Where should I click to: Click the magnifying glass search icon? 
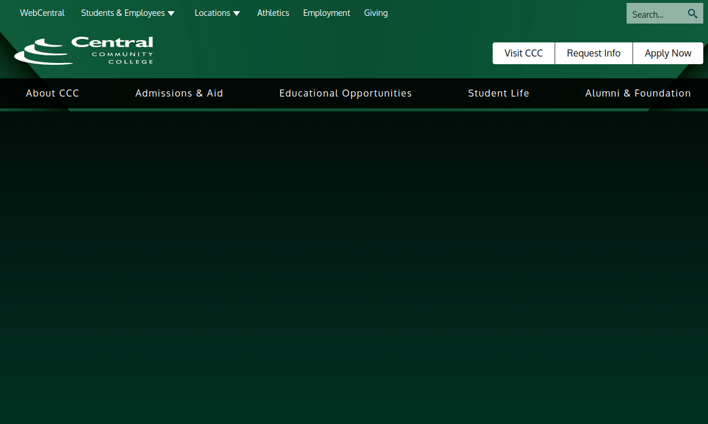tap(693, 14)
